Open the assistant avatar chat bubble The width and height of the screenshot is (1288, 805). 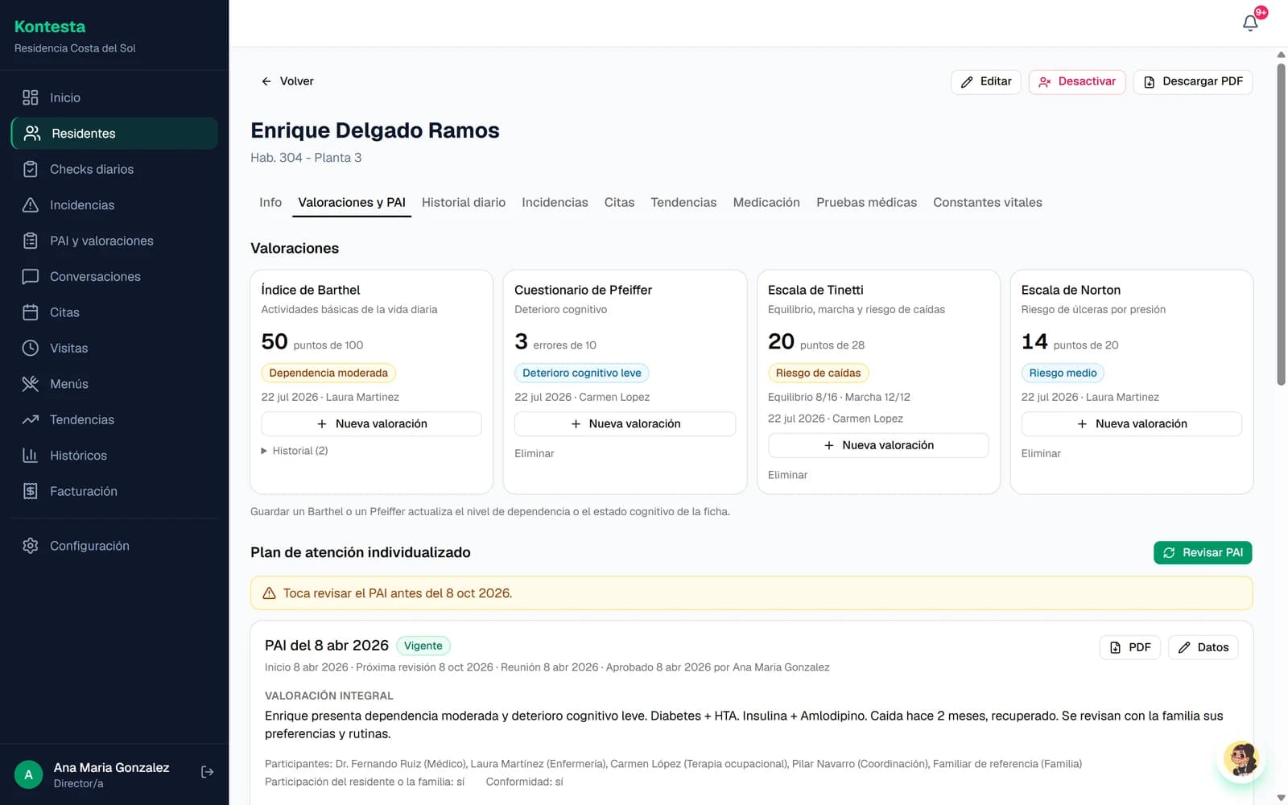1241,760
